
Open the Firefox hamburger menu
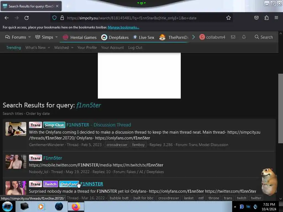pos(276,18)
